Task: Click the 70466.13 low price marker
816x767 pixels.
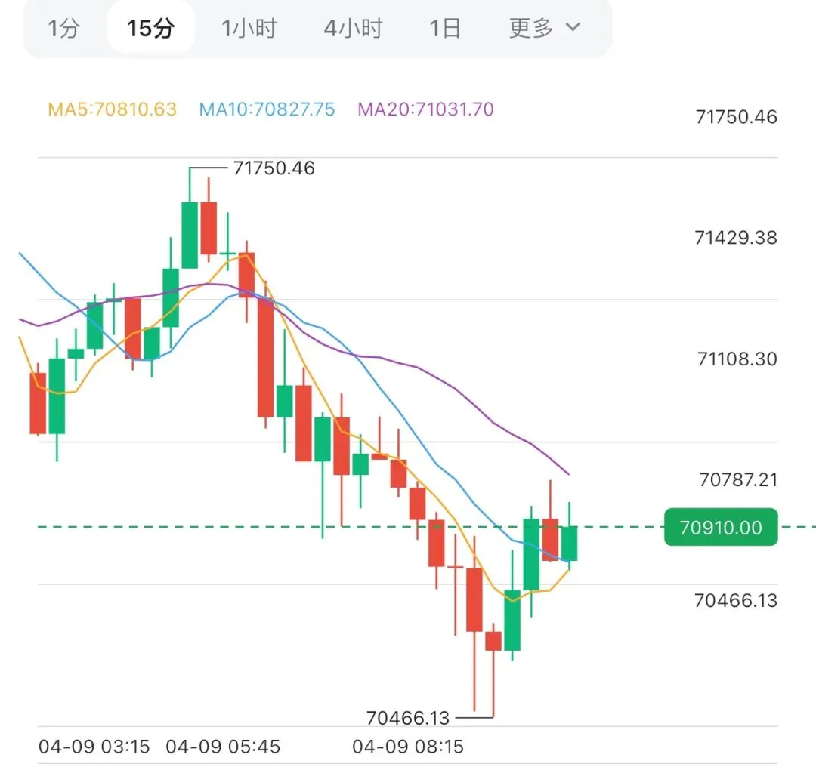Action: [x=407, y=717]
